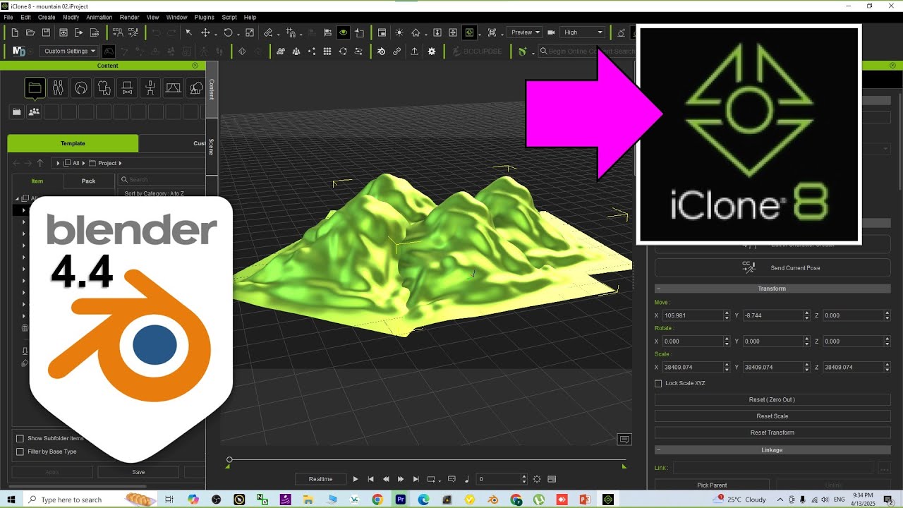Click the timeline playhead slider handle
Image resolution: width=903 pixels, height=508 pixels.
pos(229,460)
